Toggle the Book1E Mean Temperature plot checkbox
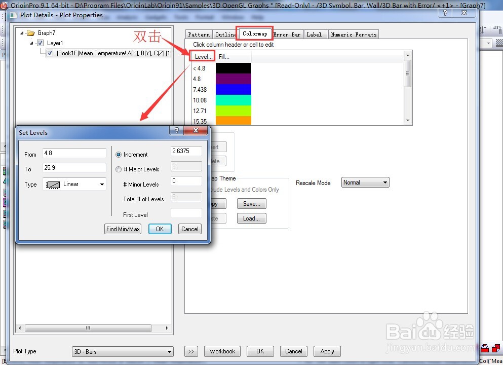Screen dimensions: 503x365 (50, 53)
